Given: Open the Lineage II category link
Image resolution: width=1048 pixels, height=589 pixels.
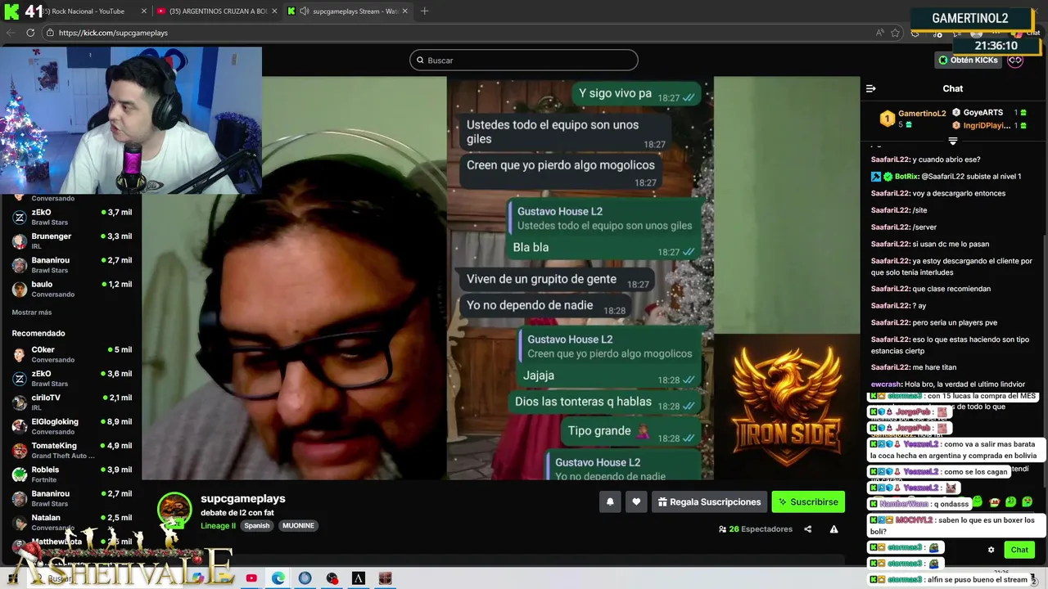Looking at the screenshot, I should coord(218,525).
